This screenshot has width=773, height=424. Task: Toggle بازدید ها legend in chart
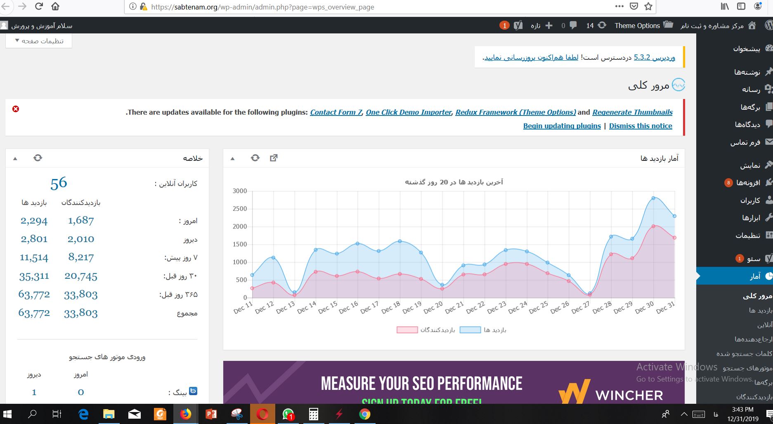[483, 330]
